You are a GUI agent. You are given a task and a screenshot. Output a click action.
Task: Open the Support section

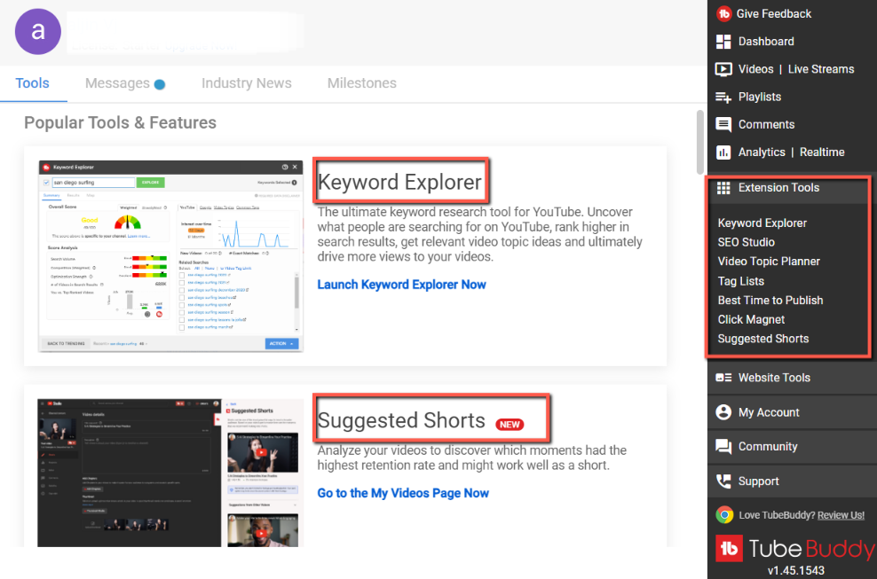(x=756, y=481)
